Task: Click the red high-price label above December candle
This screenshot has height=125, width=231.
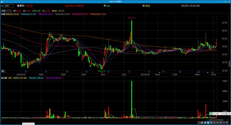Action: point(132,18)
